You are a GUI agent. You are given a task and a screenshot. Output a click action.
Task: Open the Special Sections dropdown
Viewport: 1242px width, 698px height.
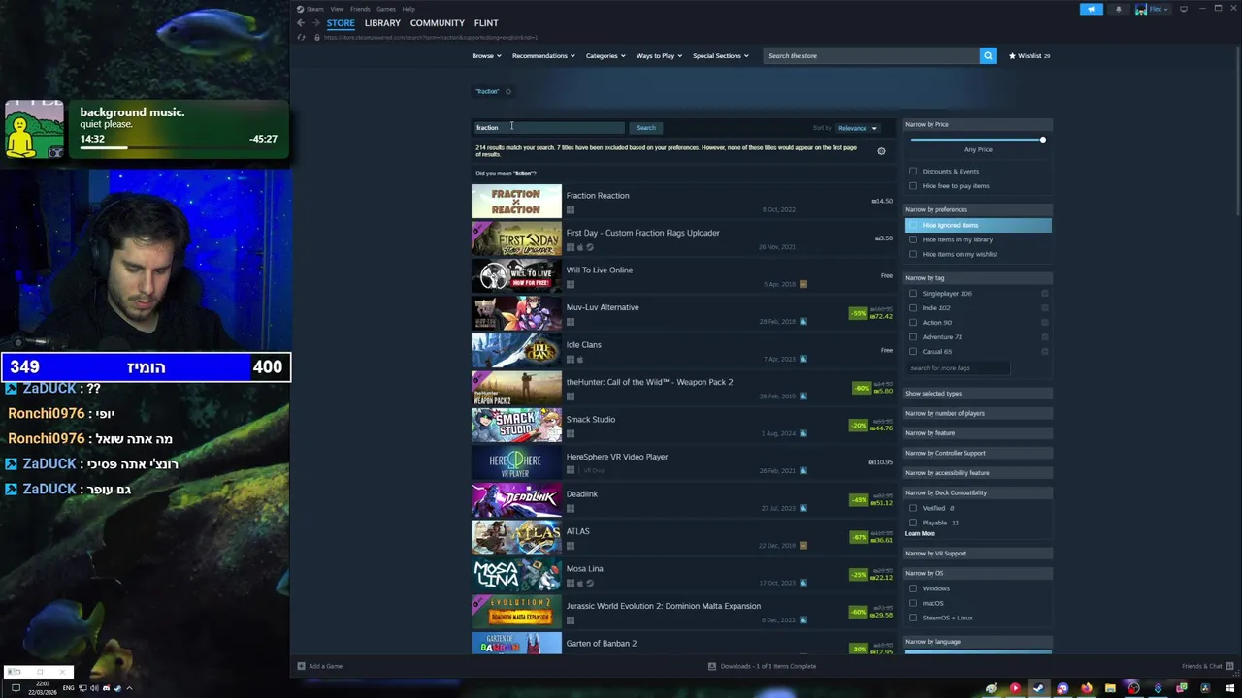tap(720, 56)
